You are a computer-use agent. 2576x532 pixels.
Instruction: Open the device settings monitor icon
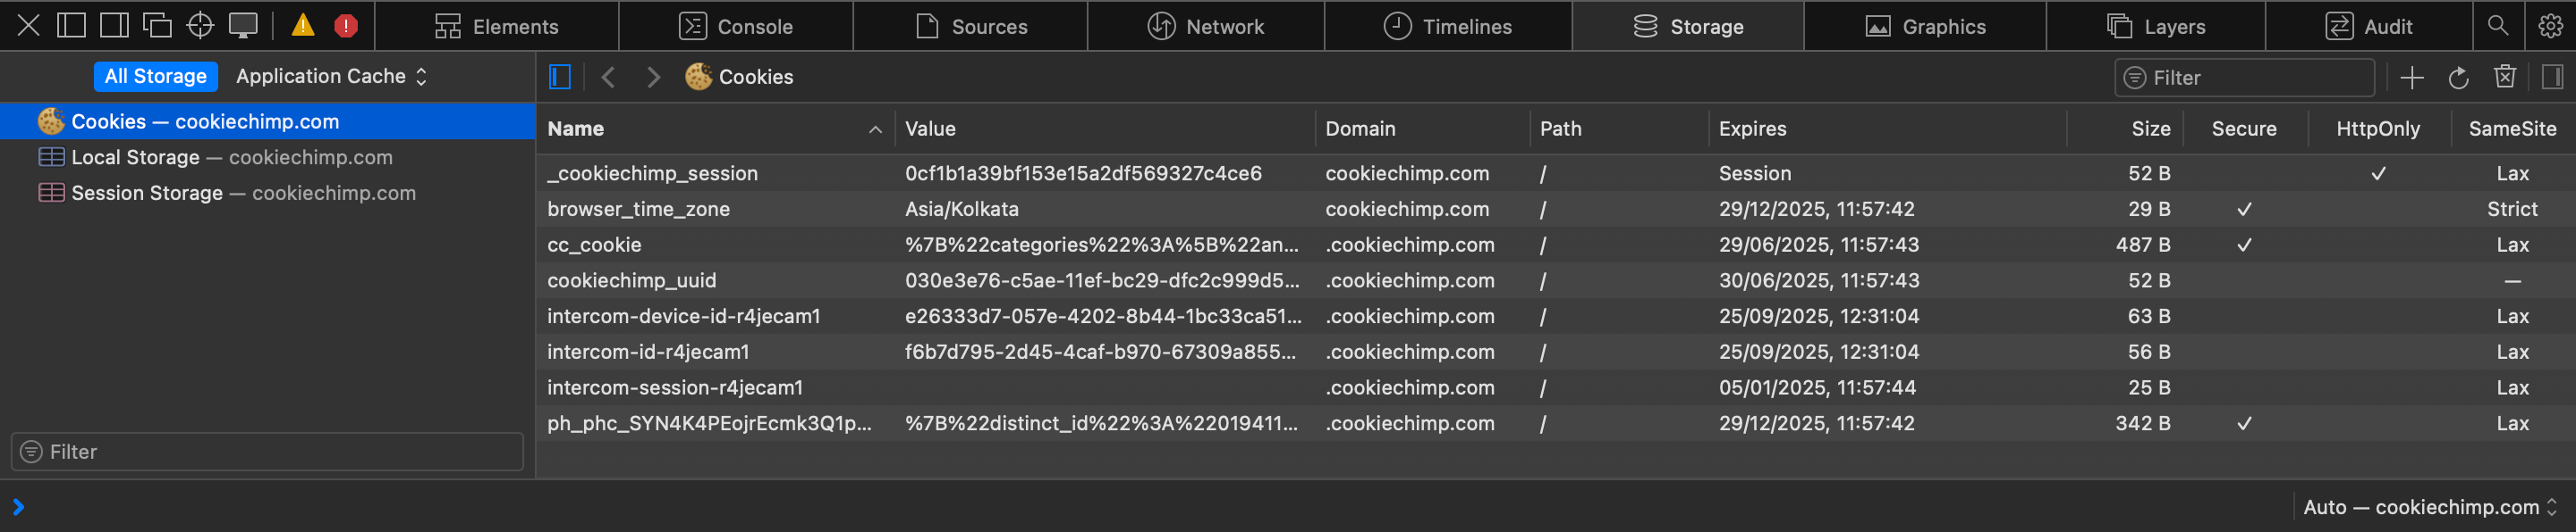[243, 26]
